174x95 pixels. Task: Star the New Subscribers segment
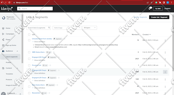pos(57,85)
